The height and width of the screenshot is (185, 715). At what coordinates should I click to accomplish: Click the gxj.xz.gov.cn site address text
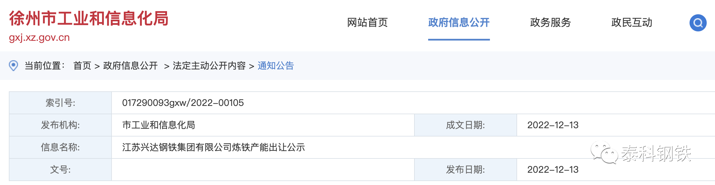(x=39, y=38)
